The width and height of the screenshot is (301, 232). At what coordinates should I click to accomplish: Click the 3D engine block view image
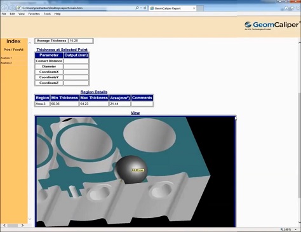pos(135,172)
